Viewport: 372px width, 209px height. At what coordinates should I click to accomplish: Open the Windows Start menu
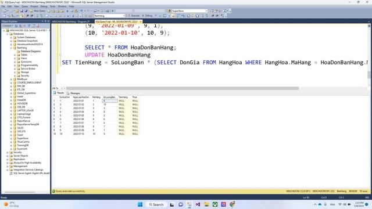pos(140,204)
